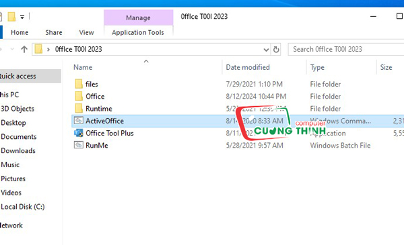The width and height of the screenshot is (404, 245).
Task: Select Network in the navigation pane
Action: (x=11, y=226)
